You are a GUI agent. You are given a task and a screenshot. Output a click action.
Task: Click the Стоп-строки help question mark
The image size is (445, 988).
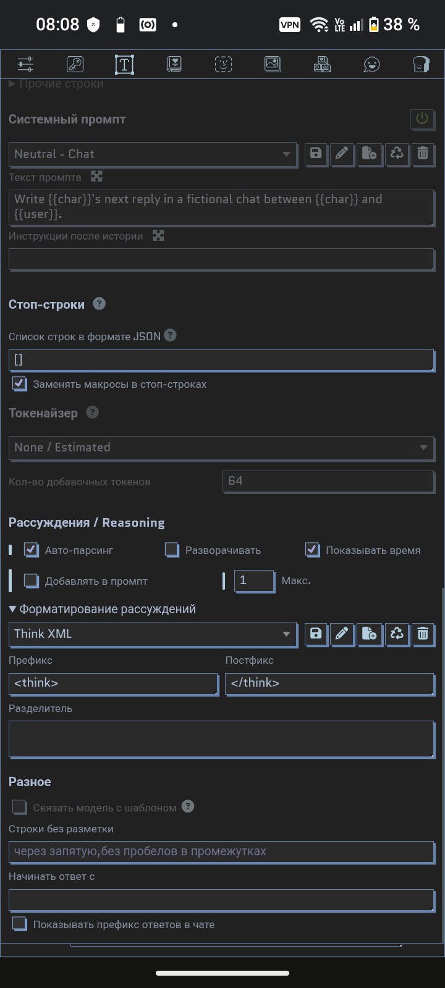[99, 304]
